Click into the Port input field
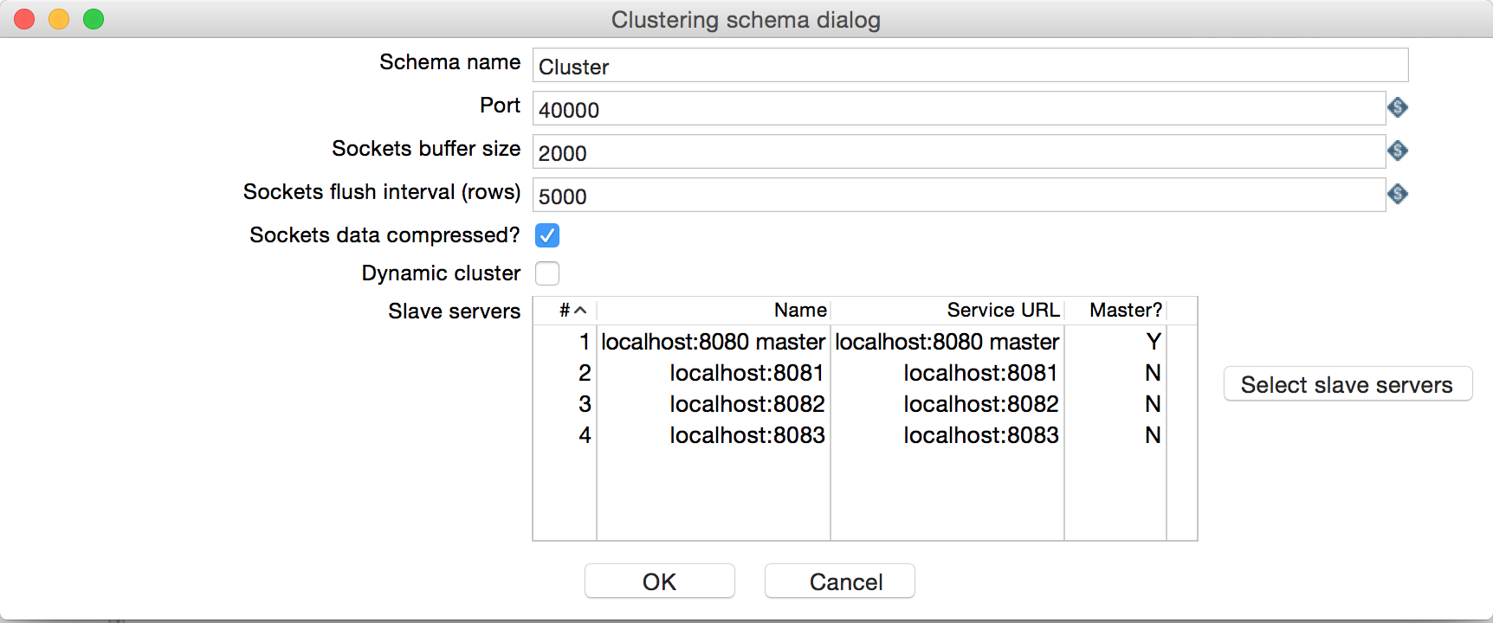The height and width of the screenshot is (623, 1493). click(958, 109)
